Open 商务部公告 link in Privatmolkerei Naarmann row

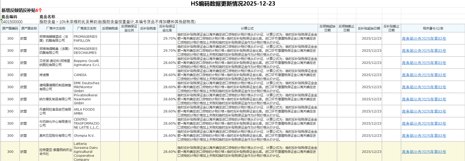coord(424,99)
